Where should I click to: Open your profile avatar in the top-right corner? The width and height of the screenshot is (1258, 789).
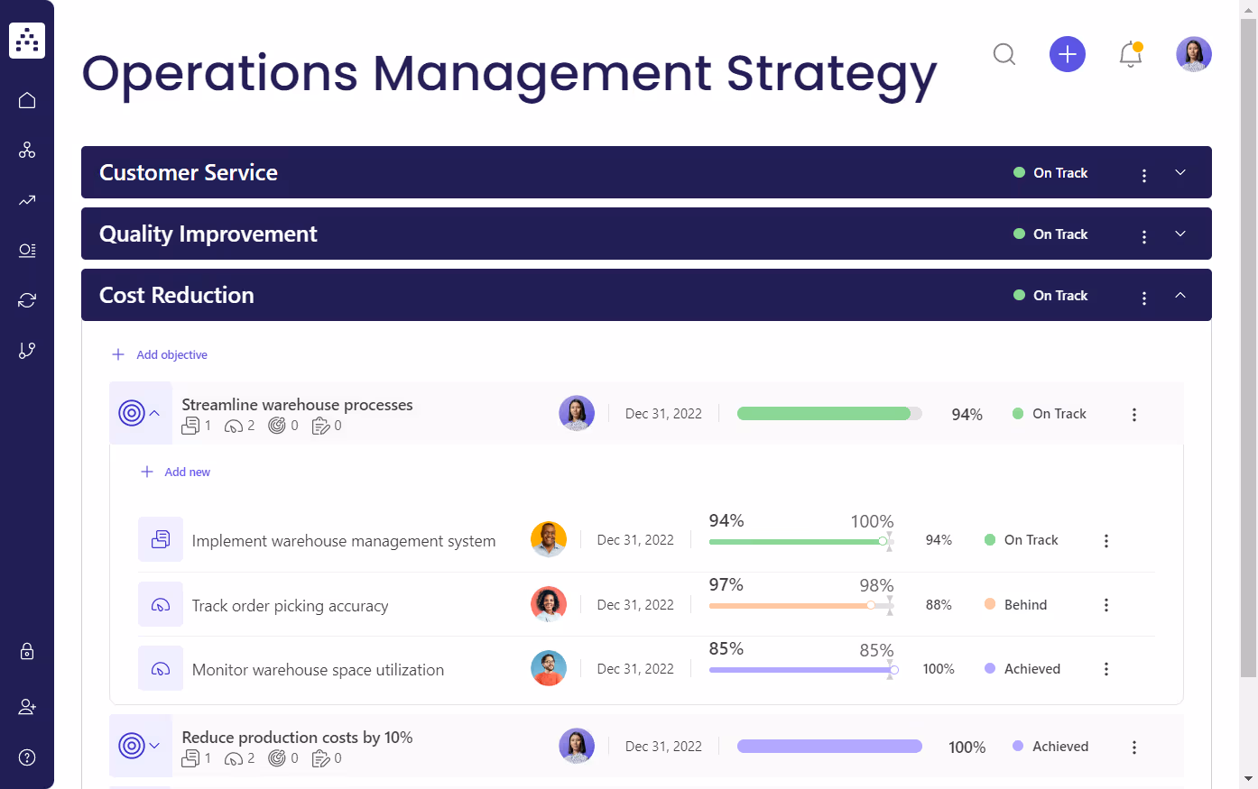1193,54
